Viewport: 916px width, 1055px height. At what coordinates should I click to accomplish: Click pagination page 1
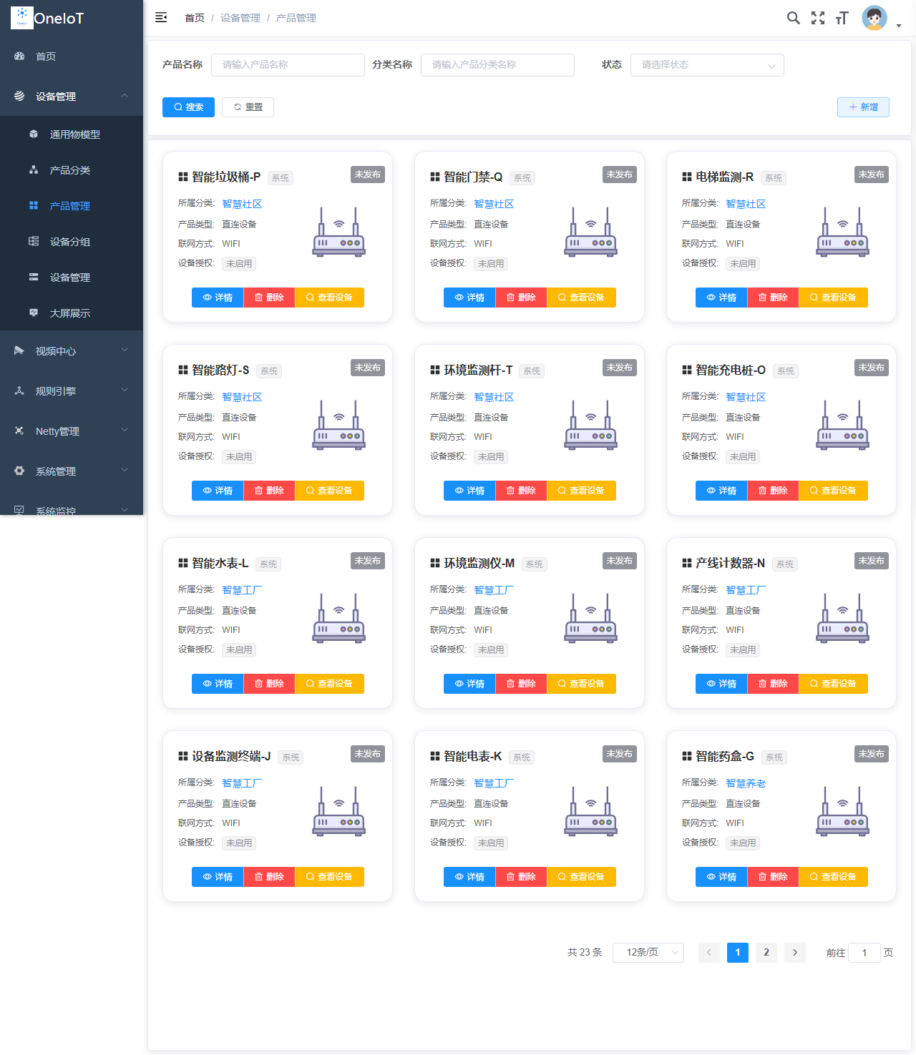[738, 953]
